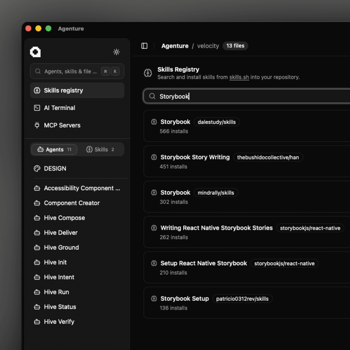Click the icon beside Writing React Native Storybook Stories
350x350 pixels.
tap(154, 228)
